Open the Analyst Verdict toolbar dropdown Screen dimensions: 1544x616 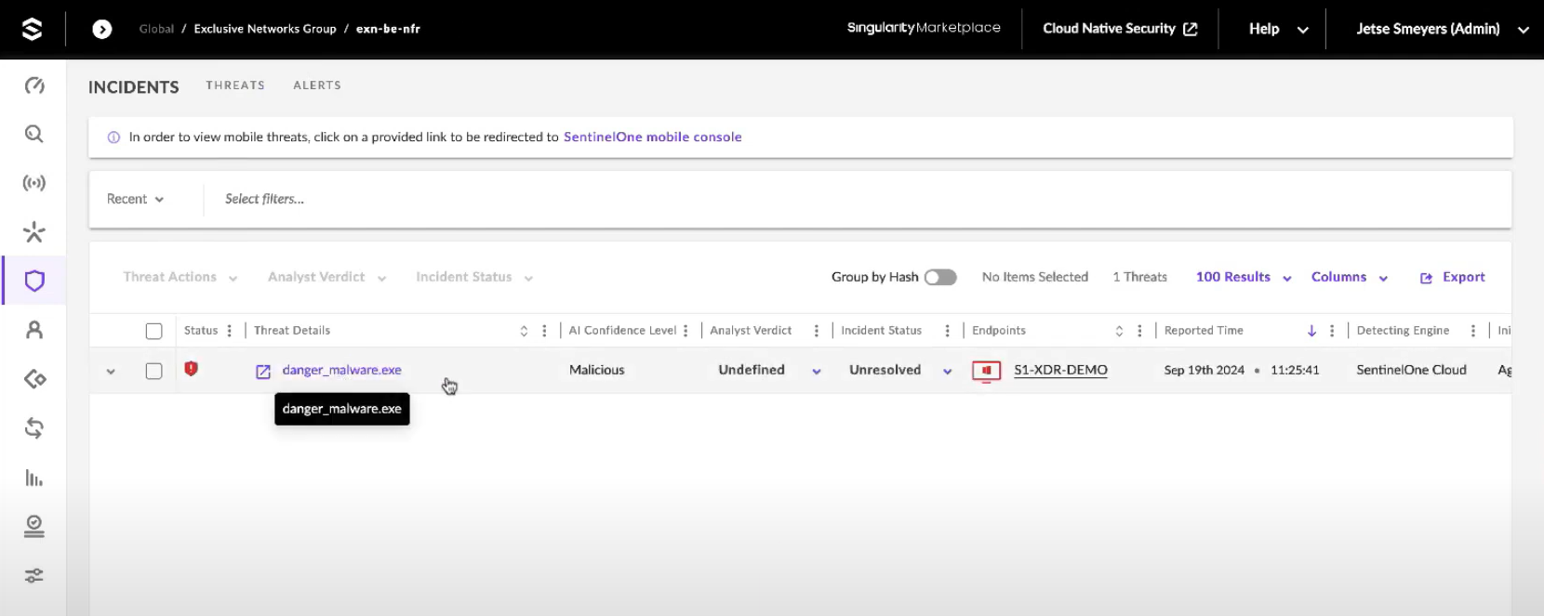(327, 277)
